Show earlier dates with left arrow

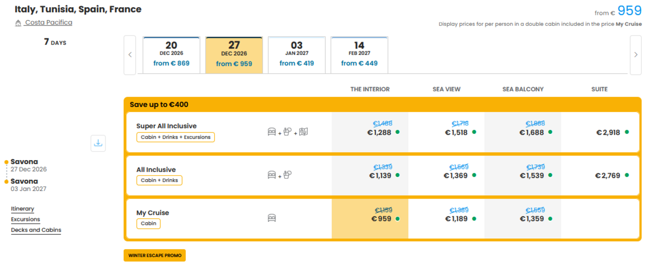pos(130,55)
